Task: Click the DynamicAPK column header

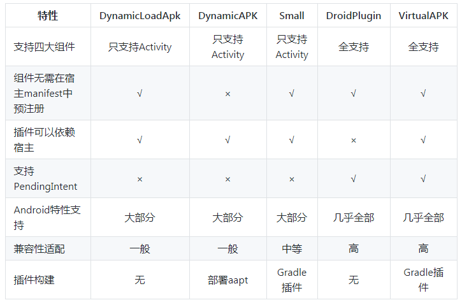Action: (228, 16)
